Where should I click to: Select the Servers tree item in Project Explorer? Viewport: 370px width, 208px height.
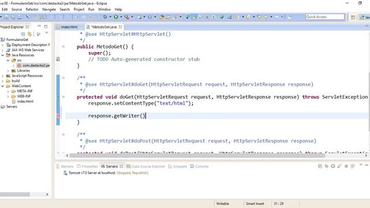[x=9, y=106]
